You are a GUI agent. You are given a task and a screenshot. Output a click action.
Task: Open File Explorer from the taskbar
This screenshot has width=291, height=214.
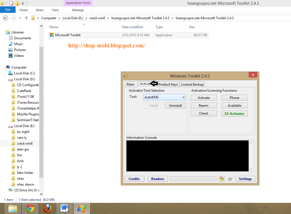tap(13, 208)
